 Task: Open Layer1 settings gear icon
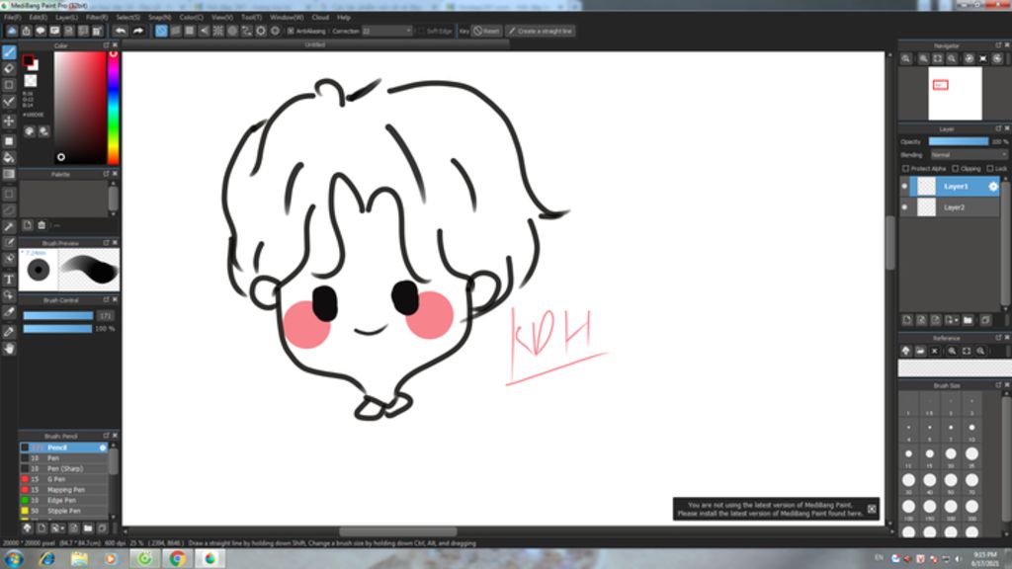coord(992,187)
